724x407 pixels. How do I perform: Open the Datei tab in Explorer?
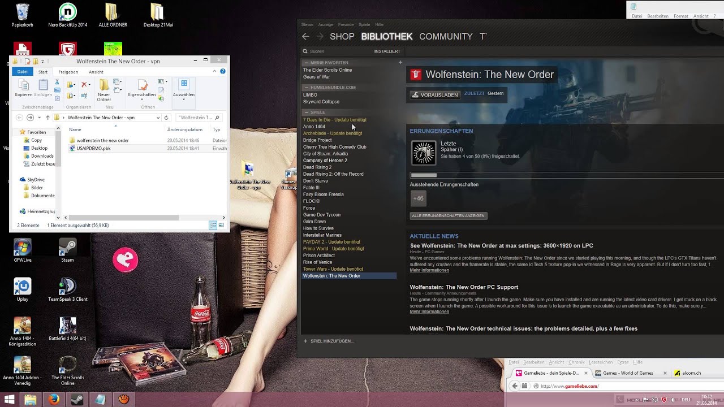click(22, 72)
